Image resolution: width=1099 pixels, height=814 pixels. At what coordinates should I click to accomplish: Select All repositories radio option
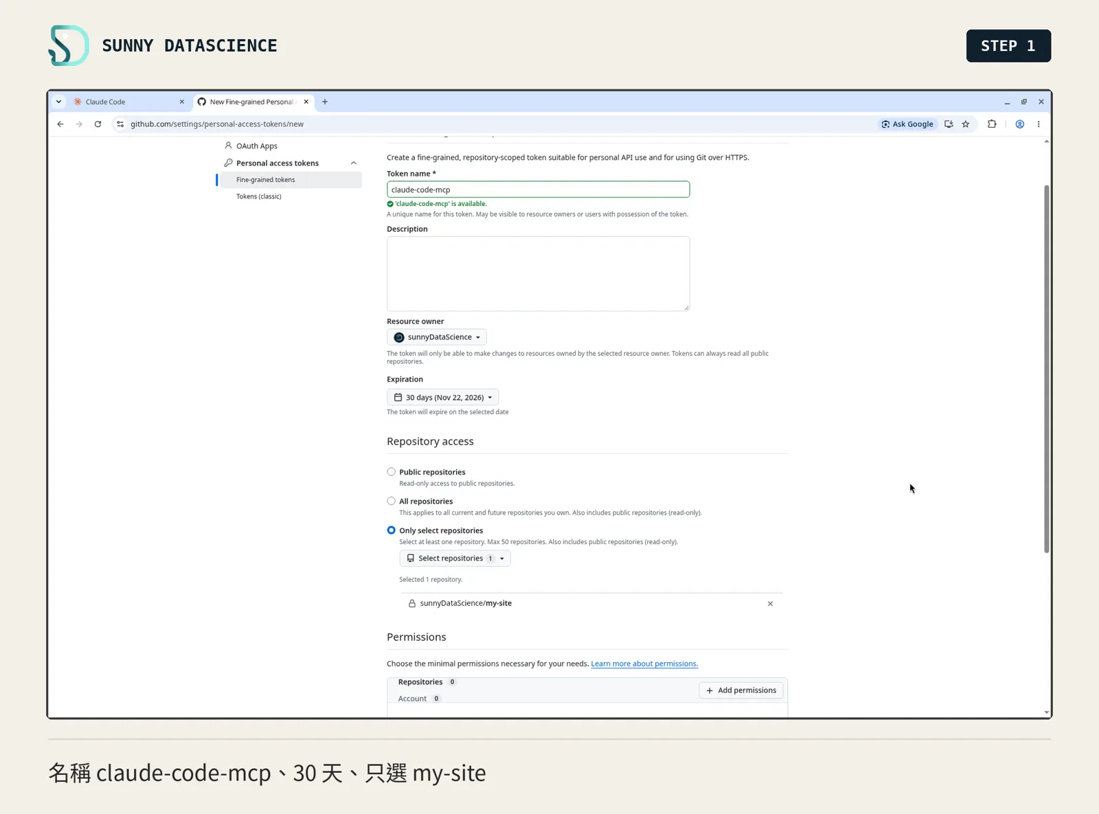pyautogui.click(x=391, y=501)
